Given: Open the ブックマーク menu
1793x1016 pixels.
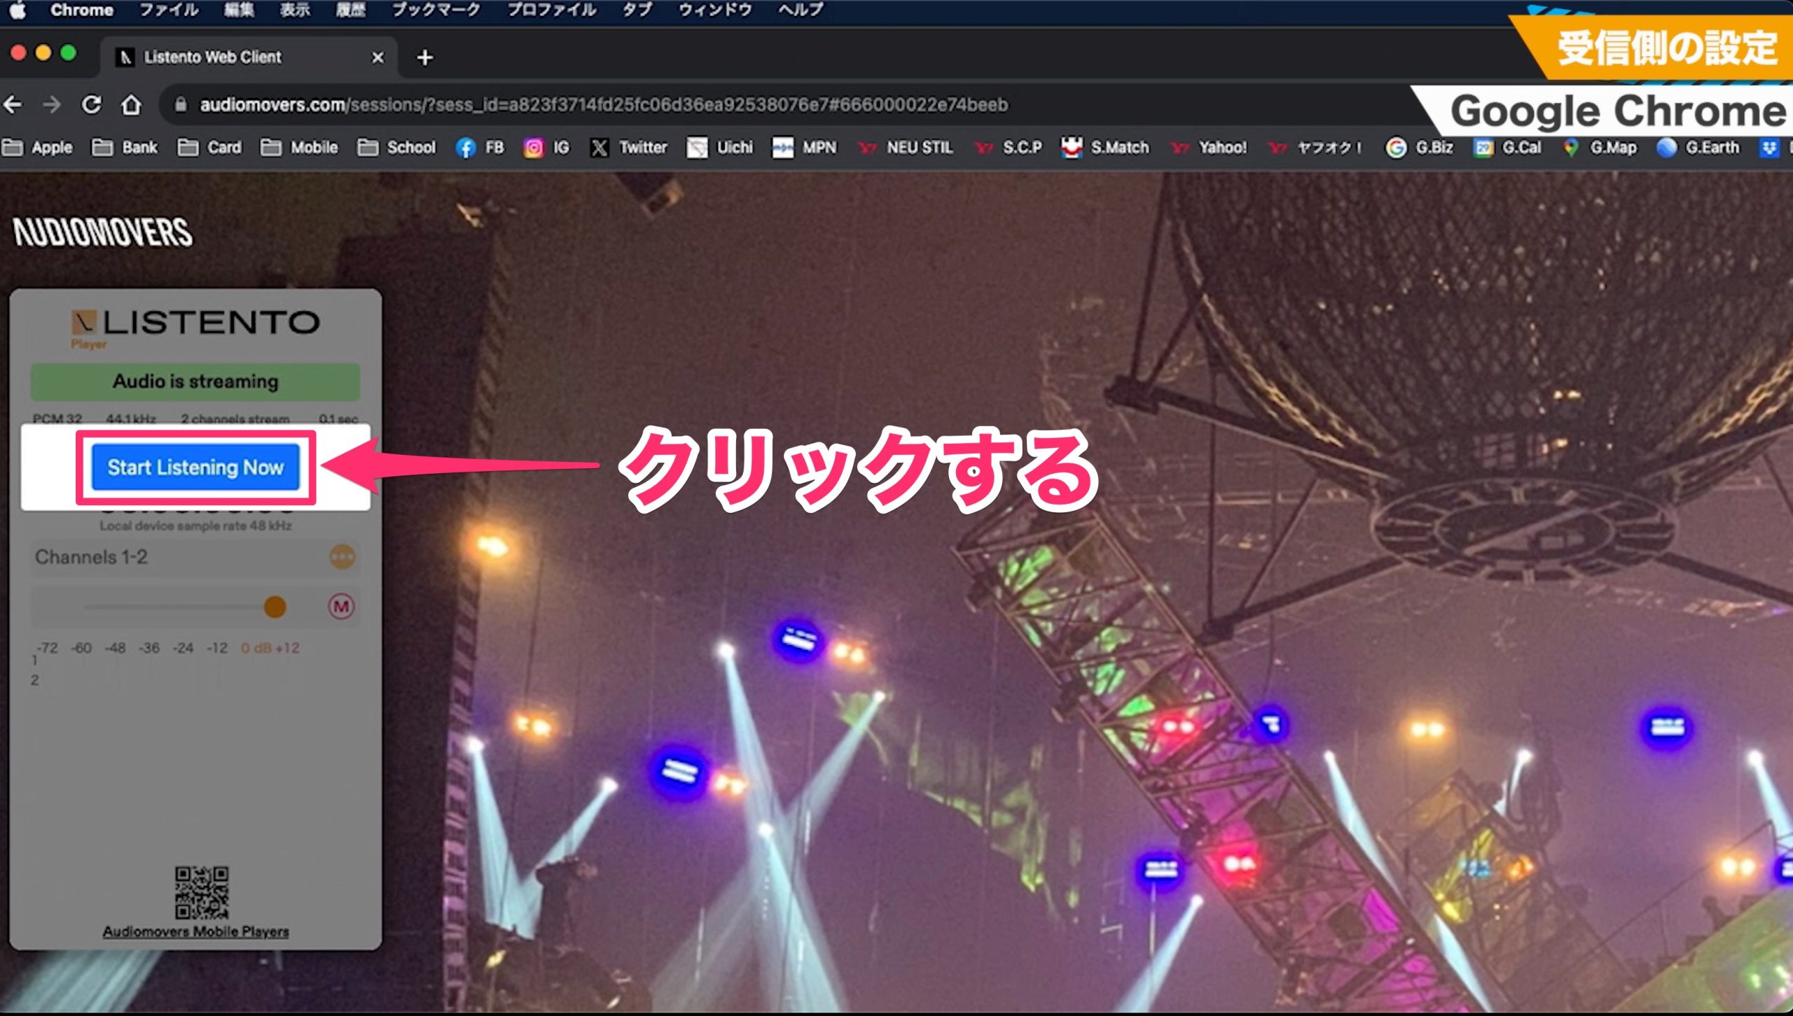Looking at the screenshot, I should tap(436, 10).
